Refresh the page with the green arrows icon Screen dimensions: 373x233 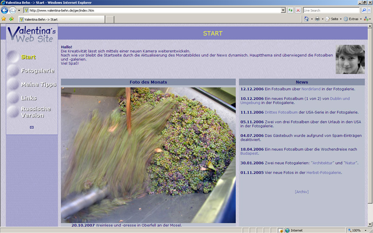pos(290,10)
